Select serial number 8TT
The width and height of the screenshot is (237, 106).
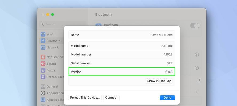point(169,63)
